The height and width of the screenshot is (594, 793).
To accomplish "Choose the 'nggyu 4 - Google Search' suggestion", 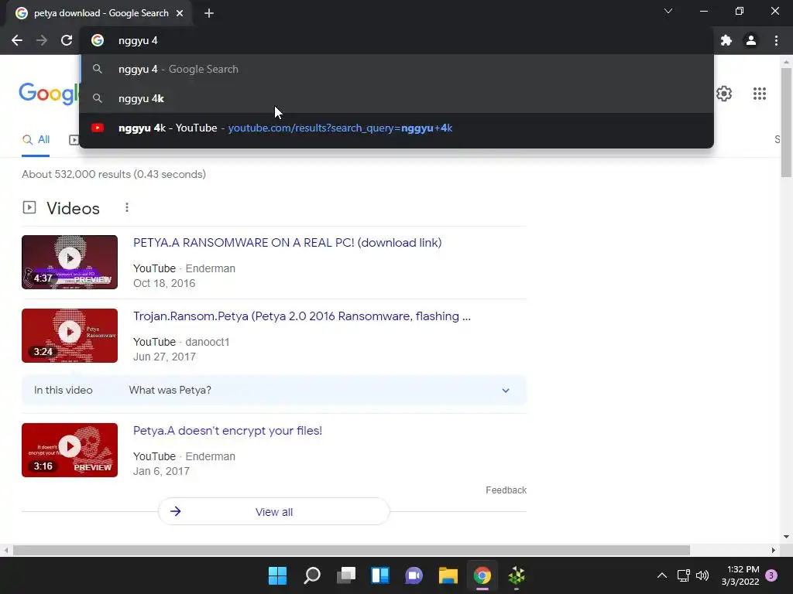I will (x=396, y=69).
